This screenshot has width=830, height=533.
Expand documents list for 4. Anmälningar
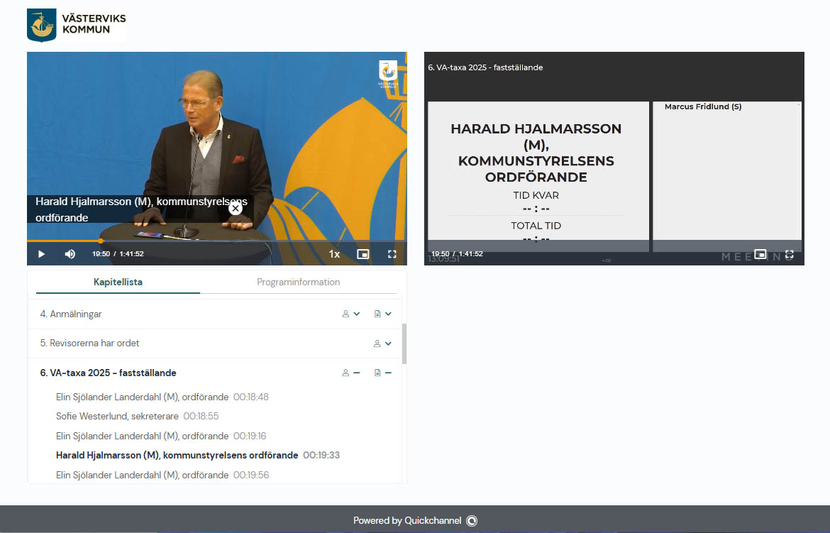coord(383,314)
